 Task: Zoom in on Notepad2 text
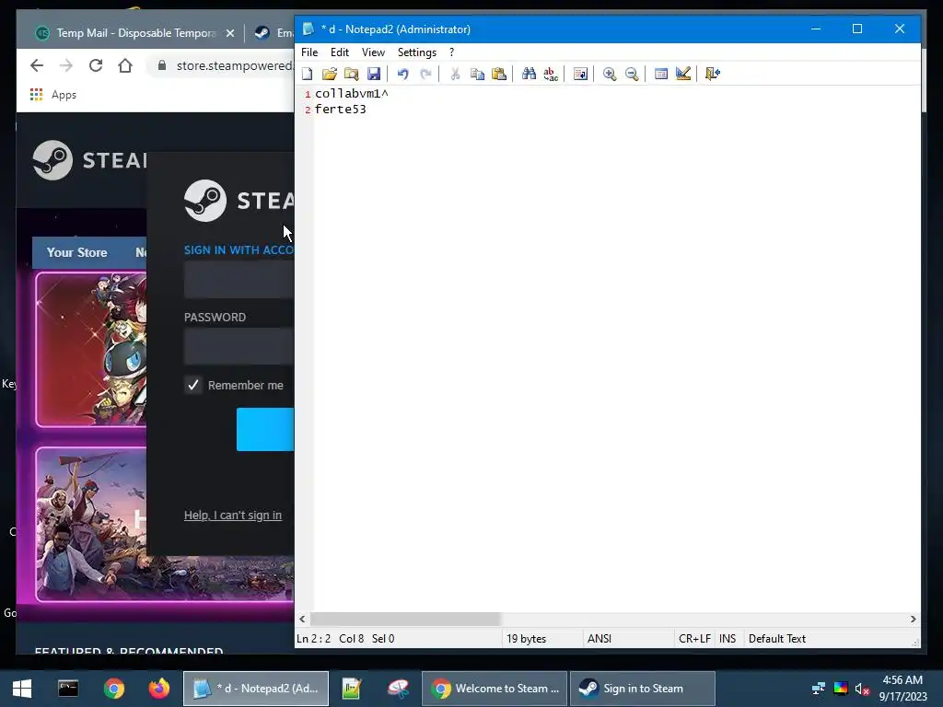(610, 74)
